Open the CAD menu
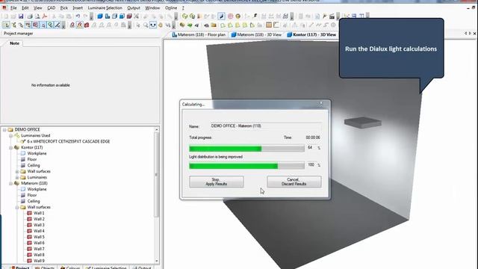The height and width of the screenshot is (269, 478). (x=52, y=7)
